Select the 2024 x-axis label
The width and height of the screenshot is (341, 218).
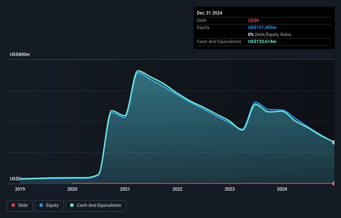282,189
